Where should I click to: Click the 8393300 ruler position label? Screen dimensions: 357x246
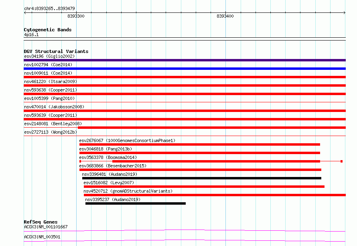click(76, 16)
